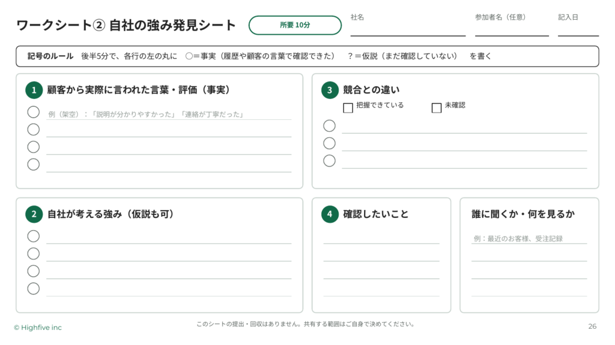Screen dimensions: 615x345
Task: Select the text ?=仮説(まだ確認していない)
Action: pyautogui.click(x=402, y=56)
